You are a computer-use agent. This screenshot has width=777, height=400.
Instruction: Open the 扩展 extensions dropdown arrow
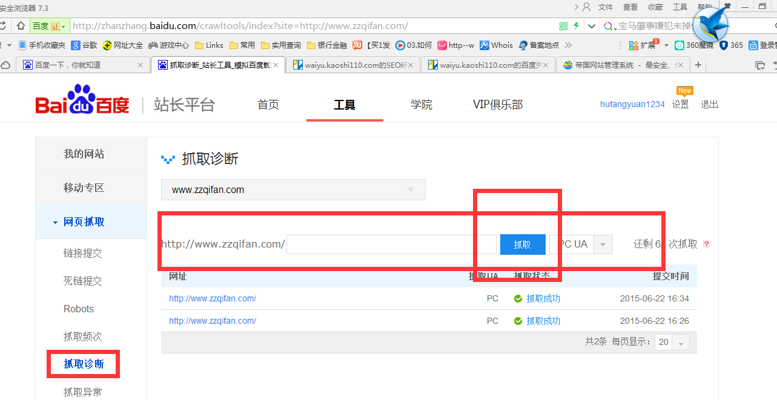[x=665, y=45]
